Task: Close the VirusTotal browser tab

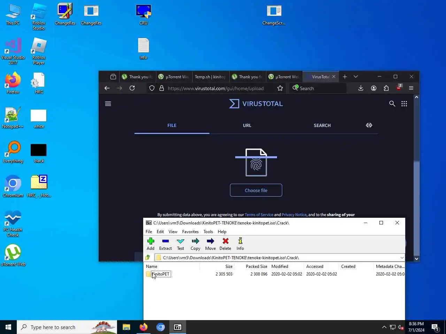Action: (x=334, y=77)
